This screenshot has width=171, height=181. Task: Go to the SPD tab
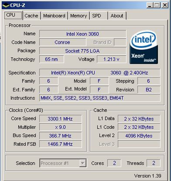[x=96, y=16]
